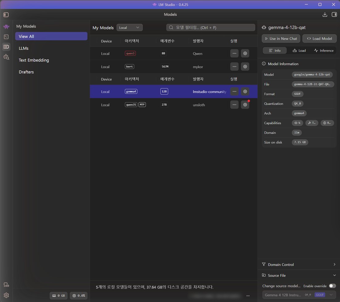Select the Text Embedding category
Screen dimensions: 340x302
[x=51, y=60]
